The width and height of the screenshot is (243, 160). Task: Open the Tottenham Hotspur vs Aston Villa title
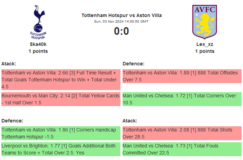(x=121, y=15)
